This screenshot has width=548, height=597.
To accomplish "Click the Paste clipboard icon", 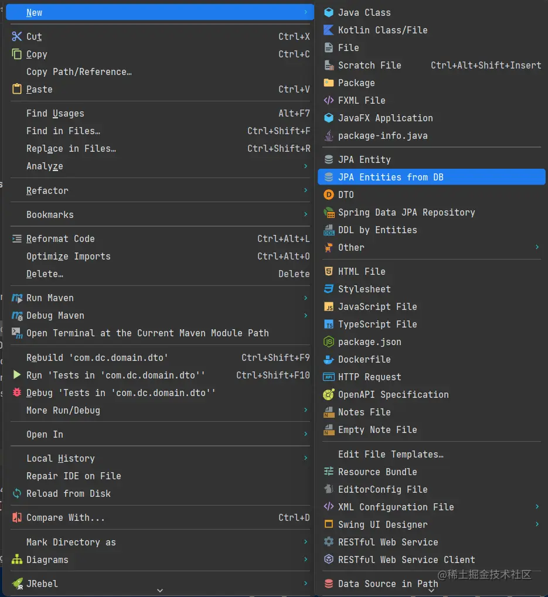I will point(17,89).
